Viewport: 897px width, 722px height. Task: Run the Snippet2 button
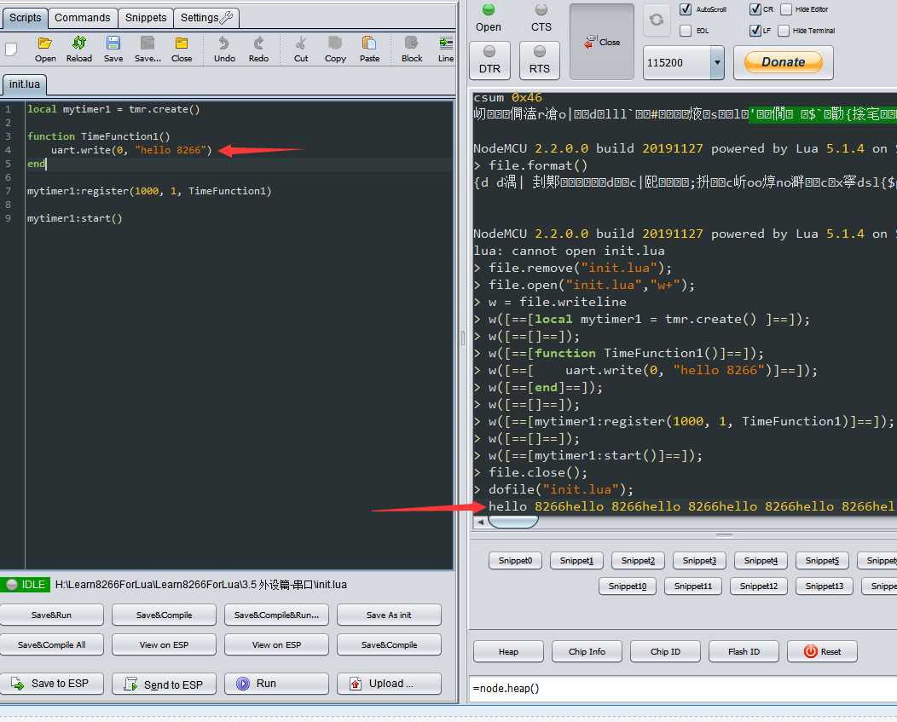638,561
